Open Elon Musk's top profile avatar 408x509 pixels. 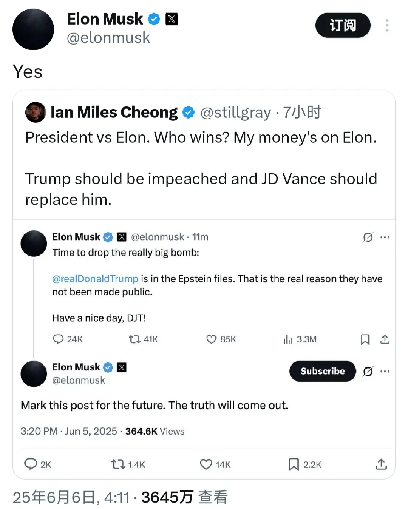coord(33,29)
